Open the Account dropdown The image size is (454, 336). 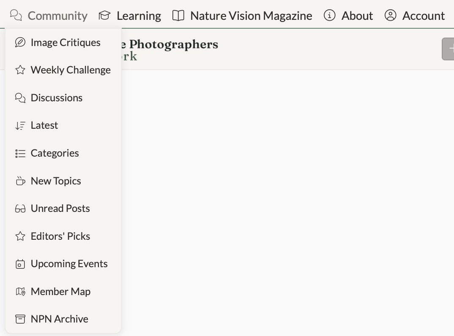[415, 16]
